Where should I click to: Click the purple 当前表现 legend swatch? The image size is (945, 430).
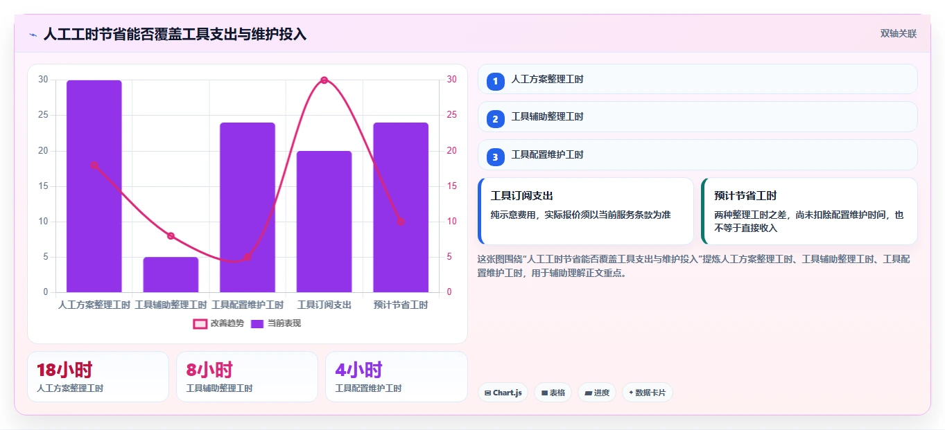click(257, 323)
